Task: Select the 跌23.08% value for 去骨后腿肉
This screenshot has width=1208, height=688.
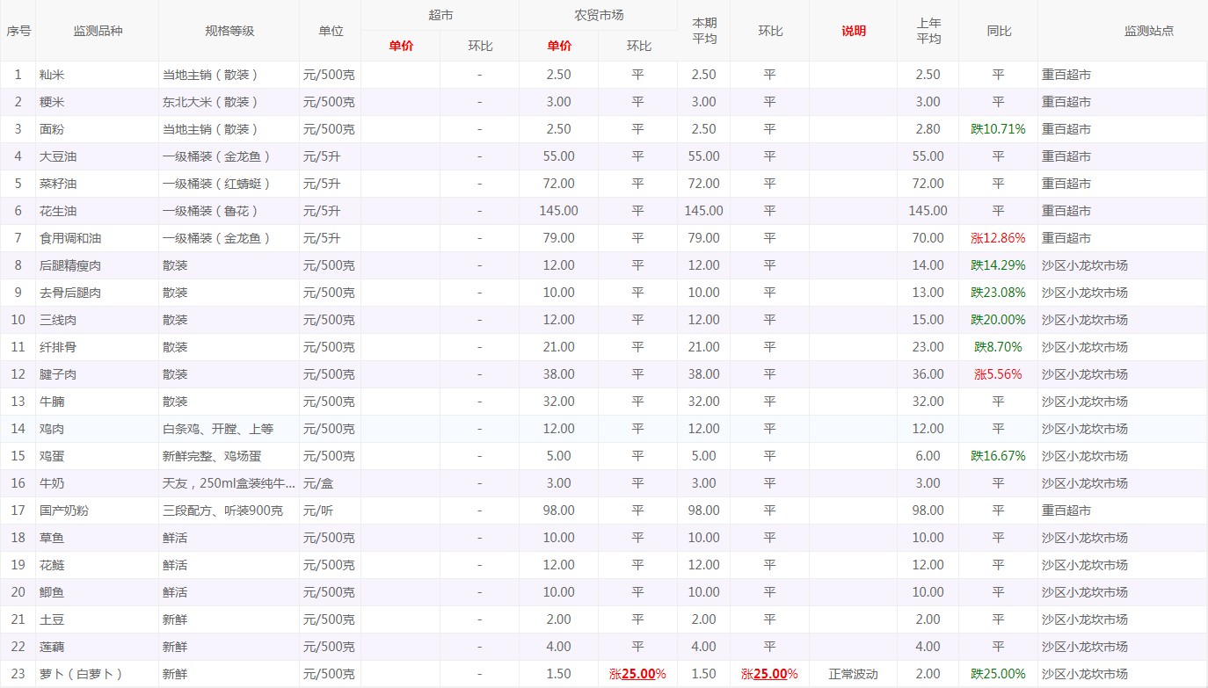Action: (x=998, y=293)
